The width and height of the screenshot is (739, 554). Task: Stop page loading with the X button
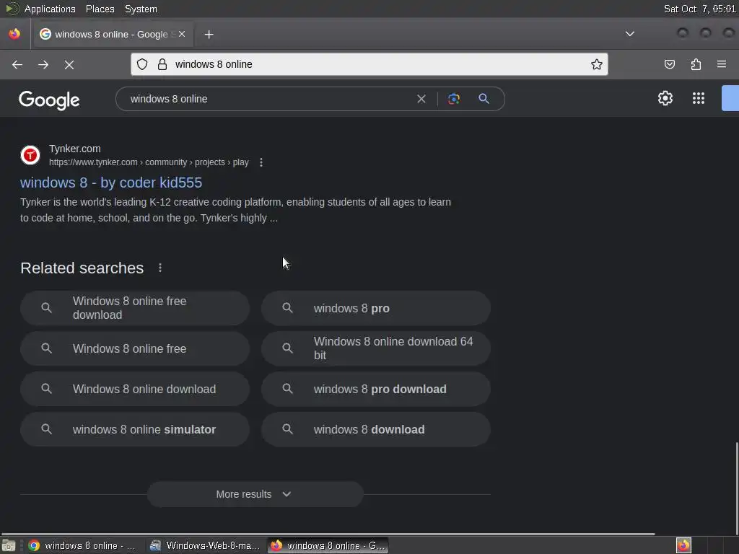(x=69, y=64)
